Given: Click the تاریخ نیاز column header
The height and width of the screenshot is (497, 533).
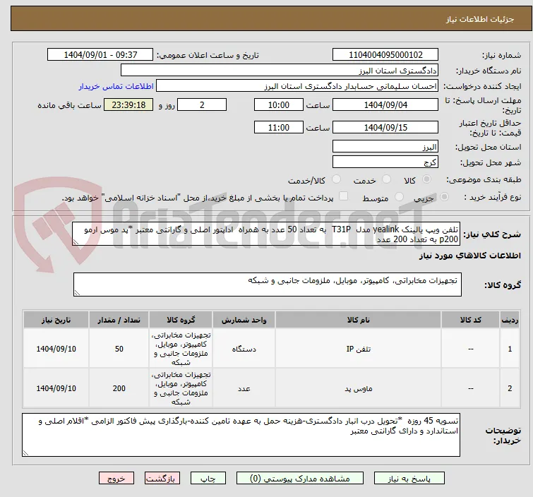Looking at the screenshot, I should [x=56, y=320].
